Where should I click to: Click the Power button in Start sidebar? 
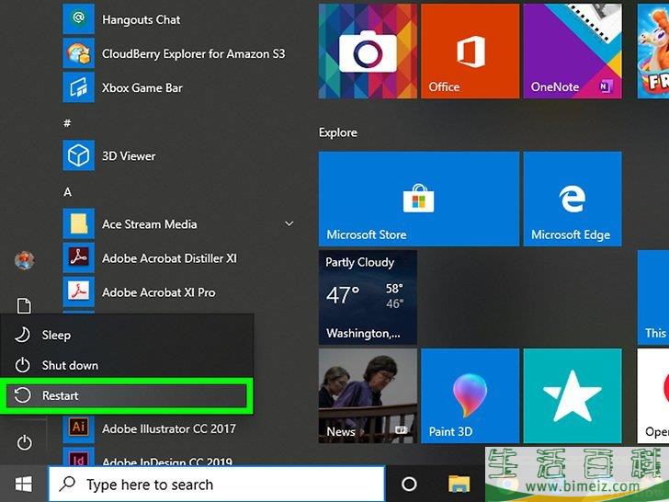(x=25, y=443)
